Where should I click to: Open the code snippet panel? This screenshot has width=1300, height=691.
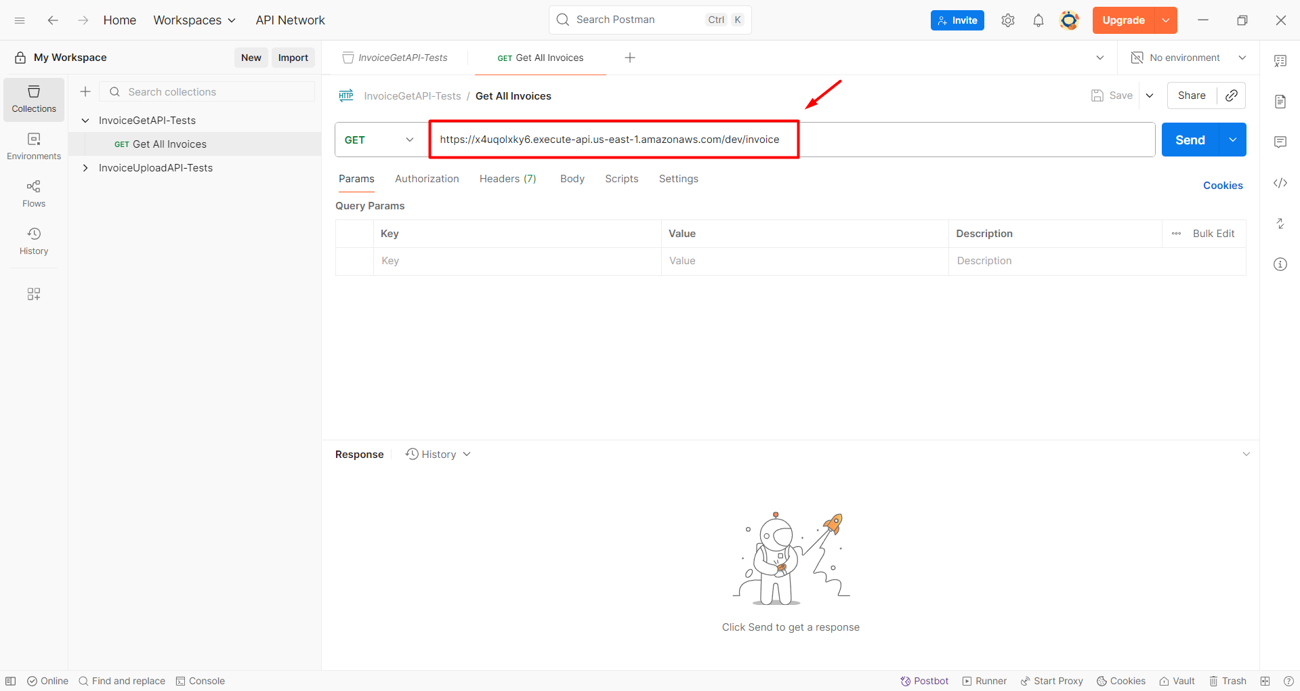(1280, 183)
